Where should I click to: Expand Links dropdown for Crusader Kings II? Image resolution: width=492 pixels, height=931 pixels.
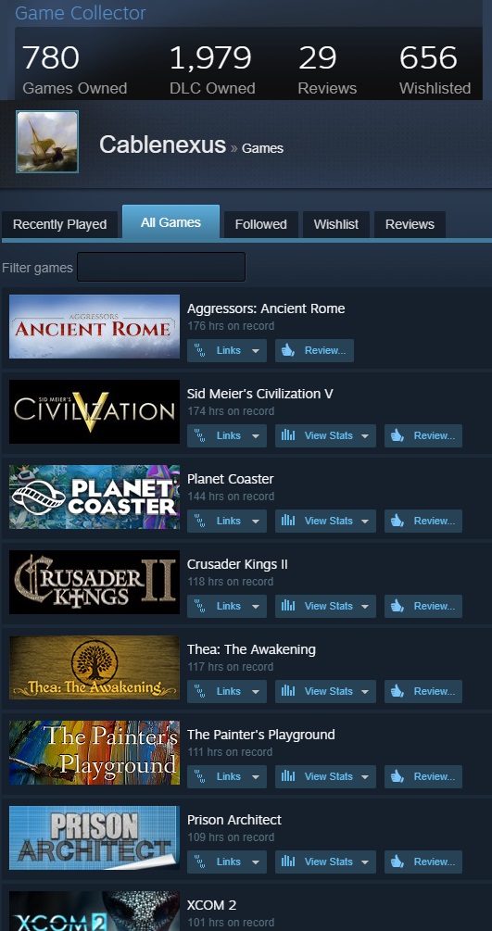coord(256,606)
